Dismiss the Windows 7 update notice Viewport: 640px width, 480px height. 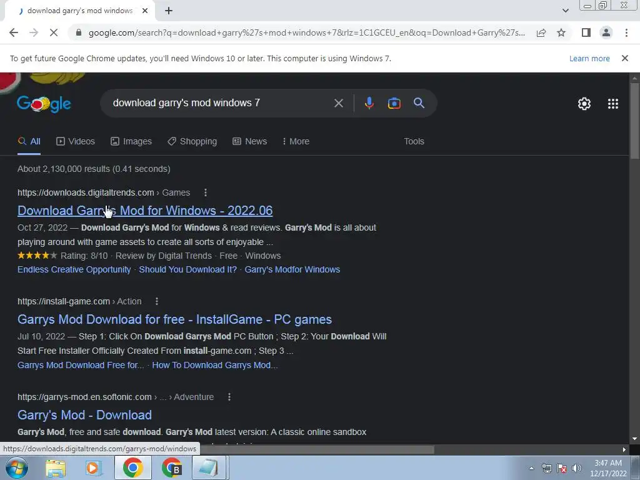pyautogui.click(x=624, y=58)
